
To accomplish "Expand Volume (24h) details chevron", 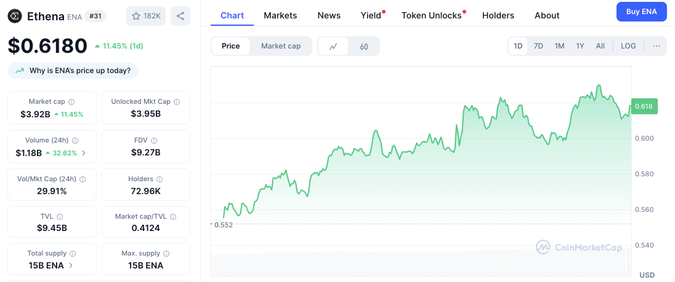I will tap(84, 153).
